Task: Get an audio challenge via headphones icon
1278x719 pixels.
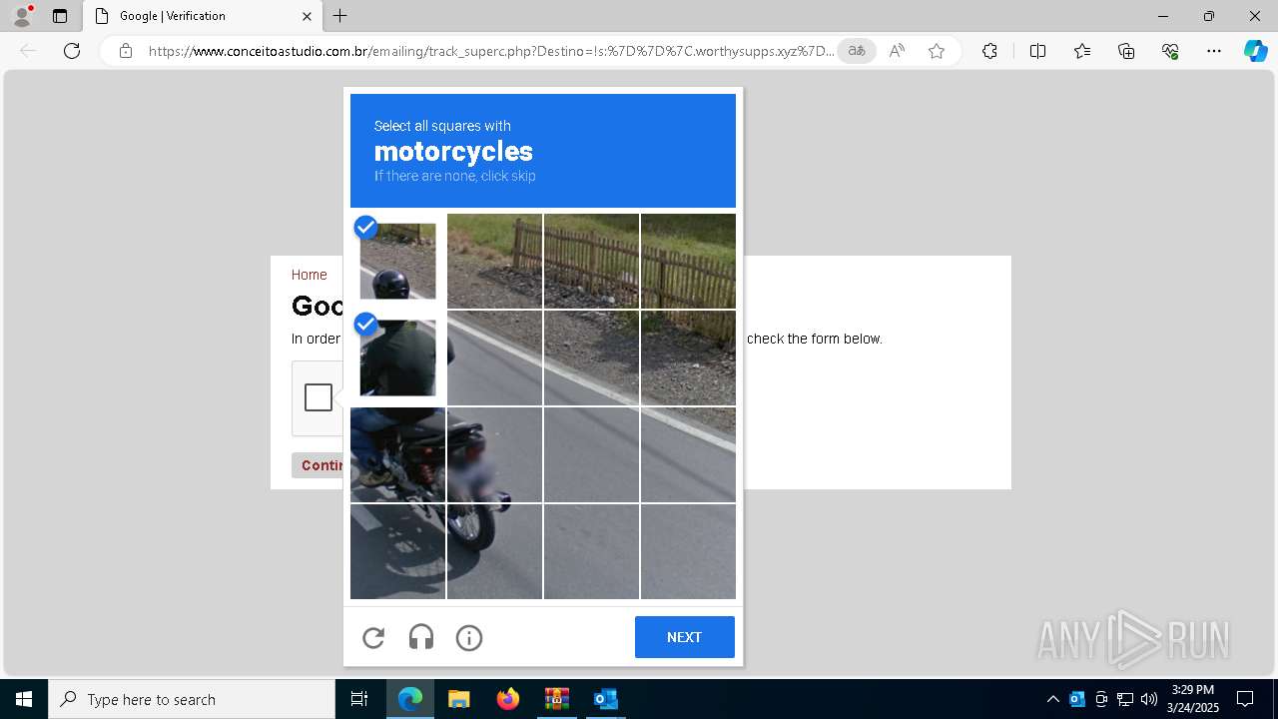Action: pyautogui.click(x=421, y=637)
